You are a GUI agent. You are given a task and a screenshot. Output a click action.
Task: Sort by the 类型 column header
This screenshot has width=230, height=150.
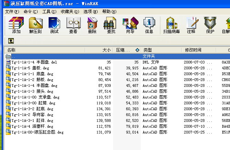161,50
